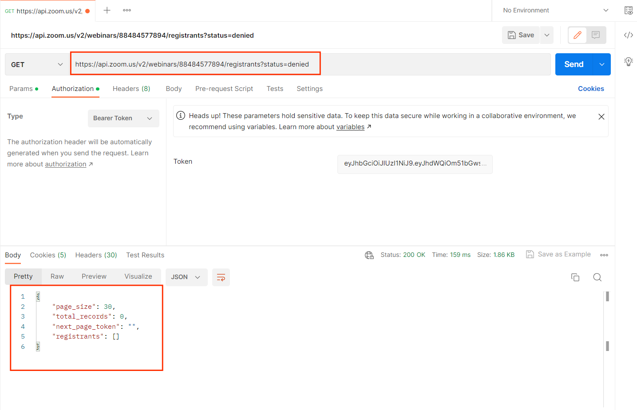Click the Send button
This screenshot has height=410, width=637.
tap(574, 64)
